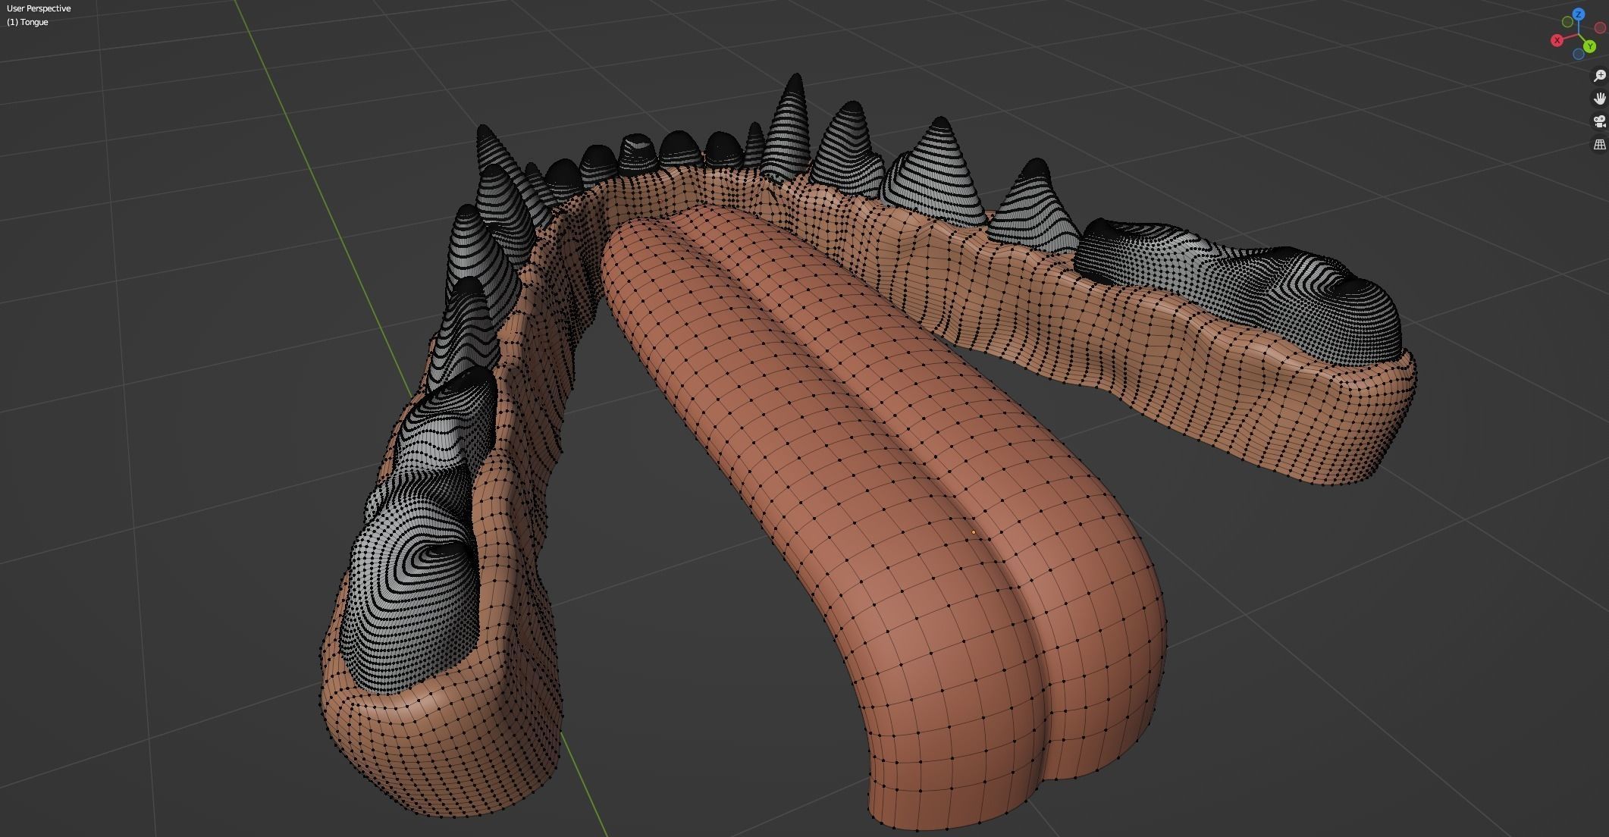Select the orange highlighted vertex on the tongue
Image resolution: width=1609 pixels, height=837 pixels.
pos(974,532)
